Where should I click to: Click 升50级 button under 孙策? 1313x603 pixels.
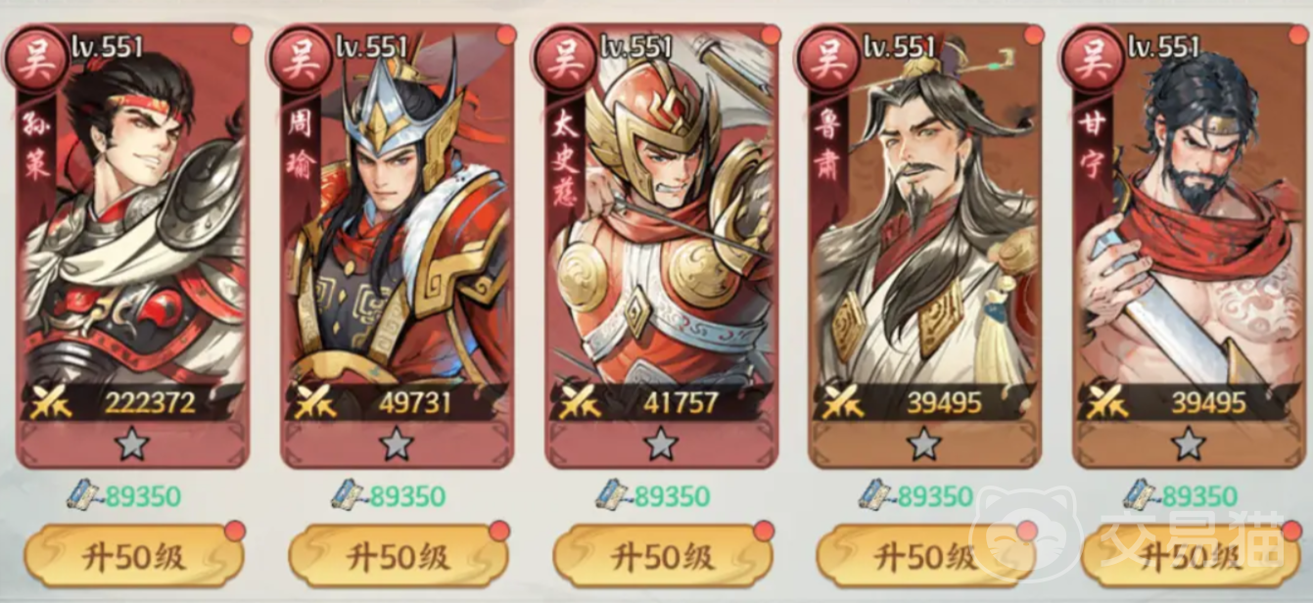[133, 557]
